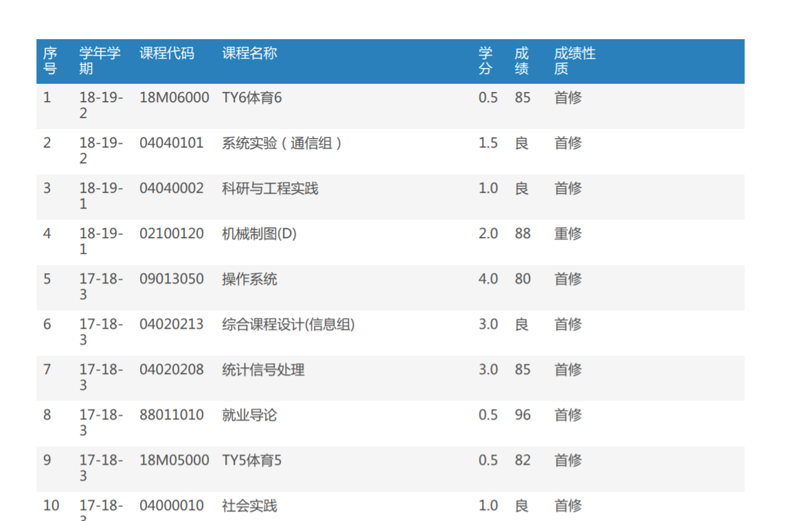Image resolution: width=787 pixels, height=521 pixels.
Task: Select course code 09013050
Action: 172,279
